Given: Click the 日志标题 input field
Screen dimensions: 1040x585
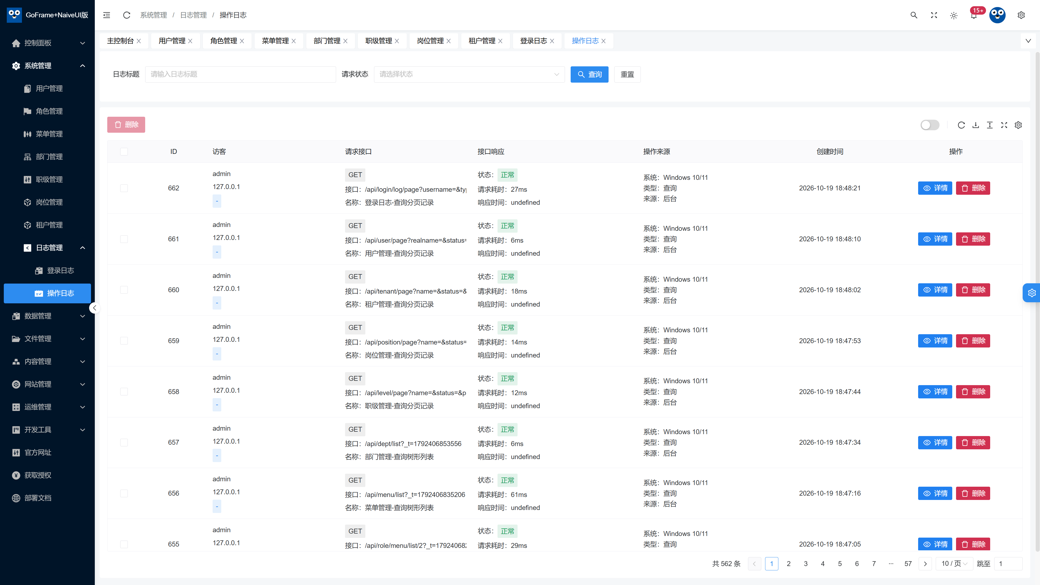Looking at the screenshot, I should (240, 74).
